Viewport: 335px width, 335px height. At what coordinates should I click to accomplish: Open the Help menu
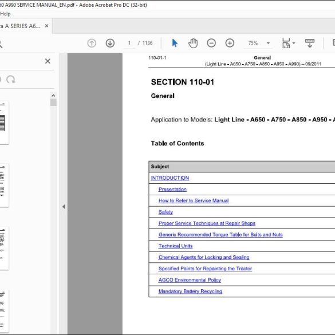(5, 14)
